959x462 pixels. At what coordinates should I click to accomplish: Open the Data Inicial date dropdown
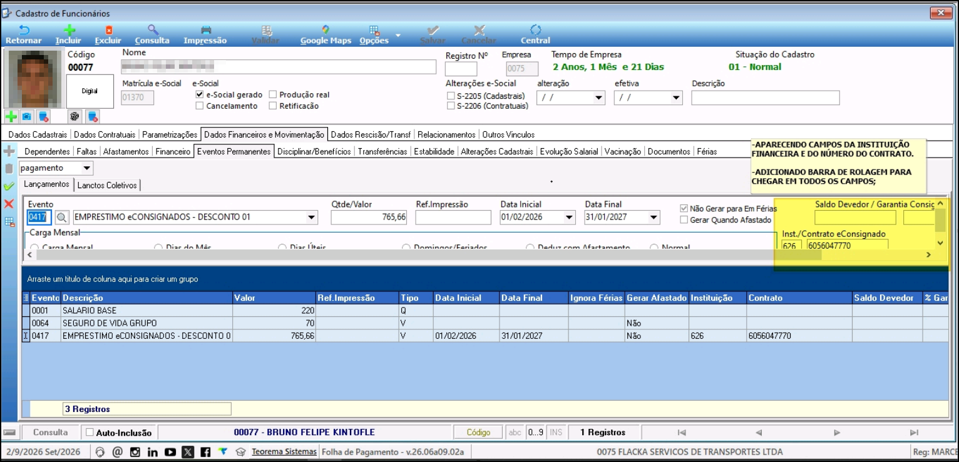569,218
